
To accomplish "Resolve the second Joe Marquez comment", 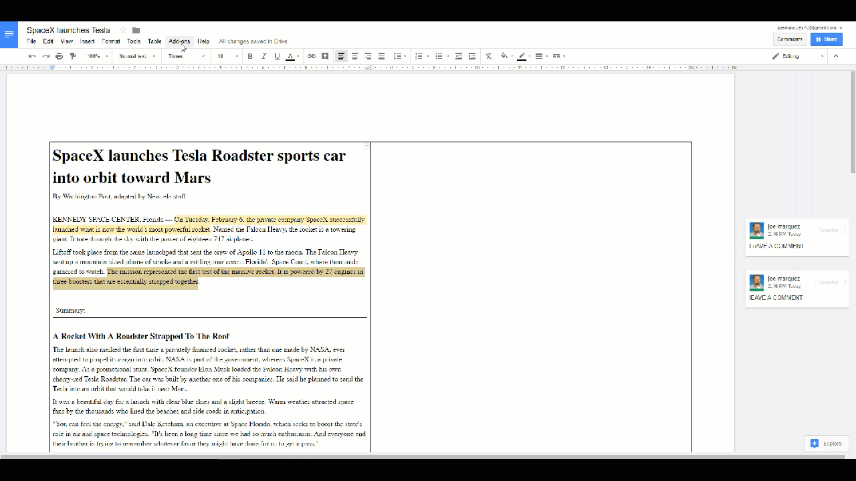I will click(829, 283).
